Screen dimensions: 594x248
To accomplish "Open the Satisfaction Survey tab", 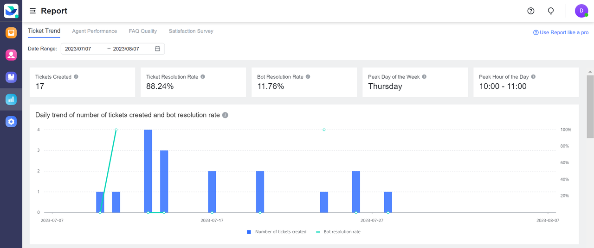I will (191, 31).
